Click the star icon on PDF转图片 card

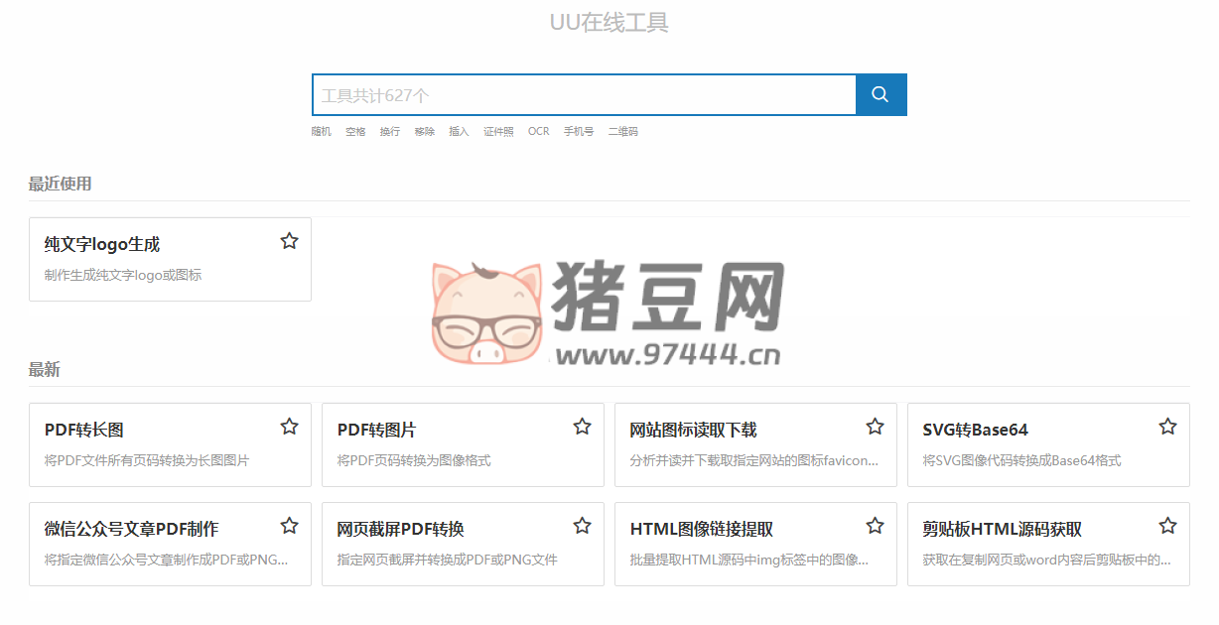pyautogui.click(x=582, y=426)
